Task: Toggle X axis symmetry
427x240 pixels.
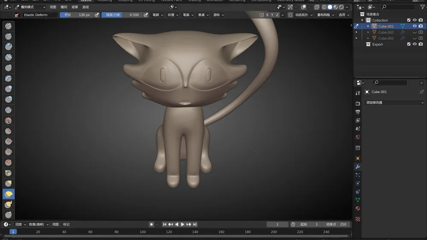Action: tap(267, 15)
